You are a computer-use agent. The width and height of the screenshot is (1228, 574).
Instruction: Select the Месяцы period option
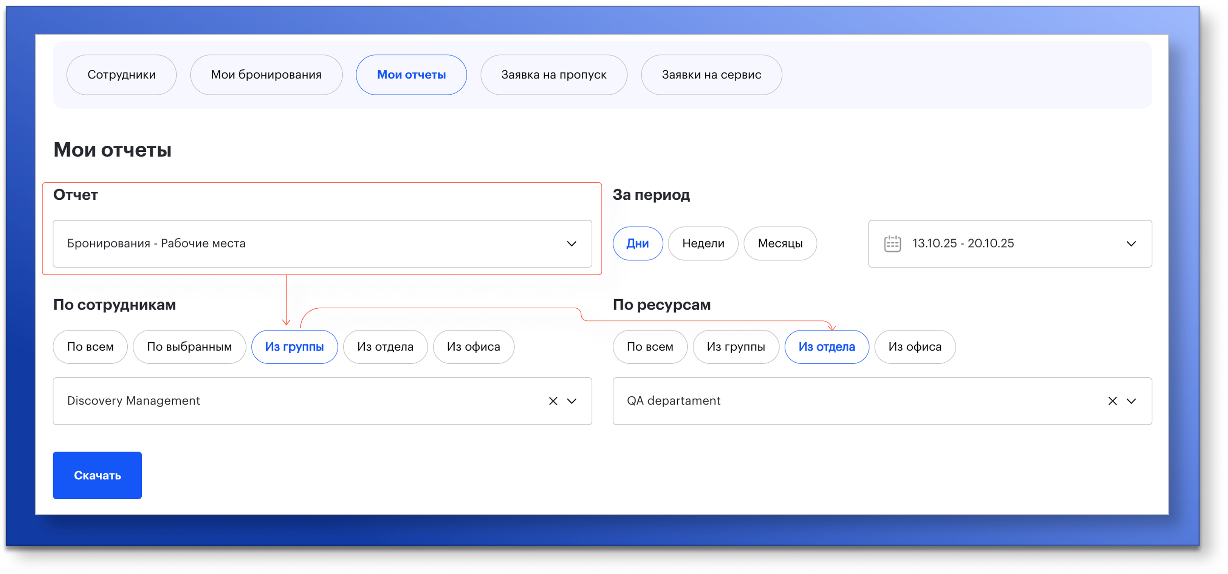pyautogui.click(x=780, y=244)
